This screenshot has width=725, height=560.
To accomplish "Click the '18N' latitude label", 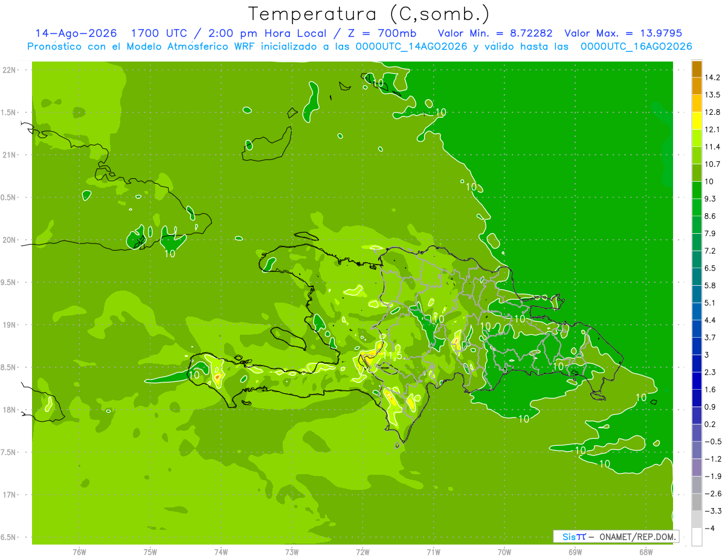I will (10, 410).
